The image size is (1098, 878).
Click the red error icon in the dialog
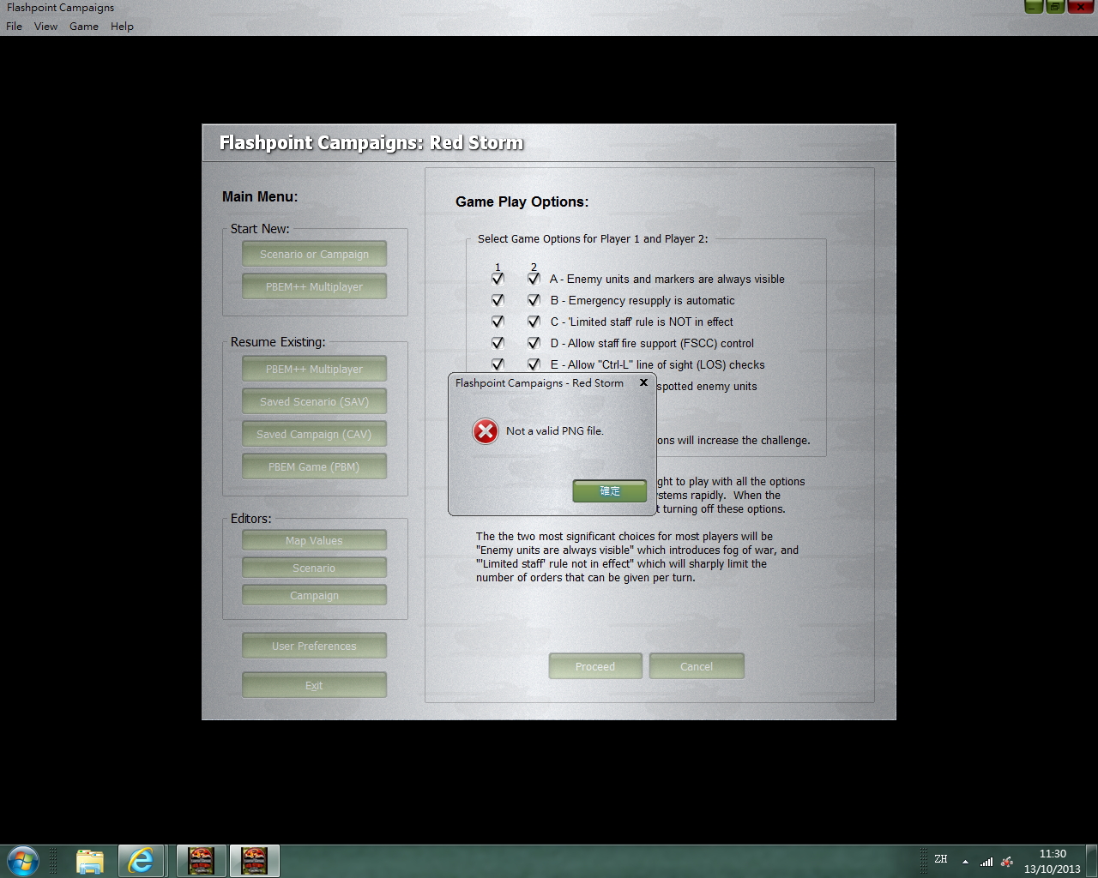click(486, 431)
